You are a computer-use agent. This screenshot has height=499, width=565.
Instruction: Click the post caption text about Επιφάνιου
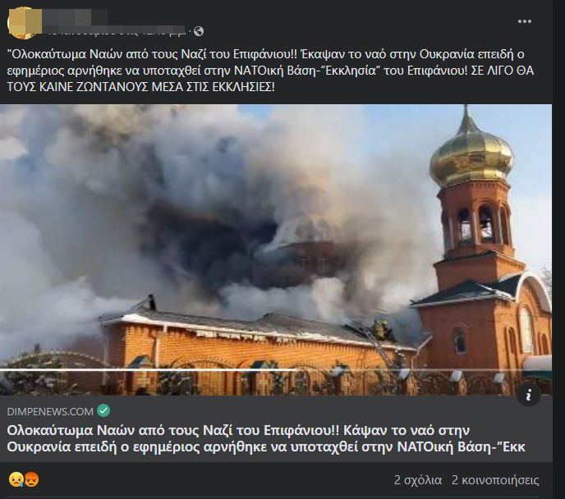[x=270, y=71]
